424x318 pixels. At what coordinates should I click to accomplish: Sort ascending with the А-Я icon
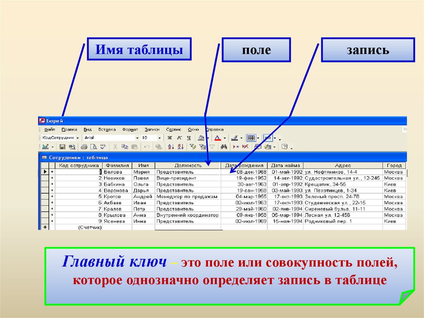tap(171, 147)
